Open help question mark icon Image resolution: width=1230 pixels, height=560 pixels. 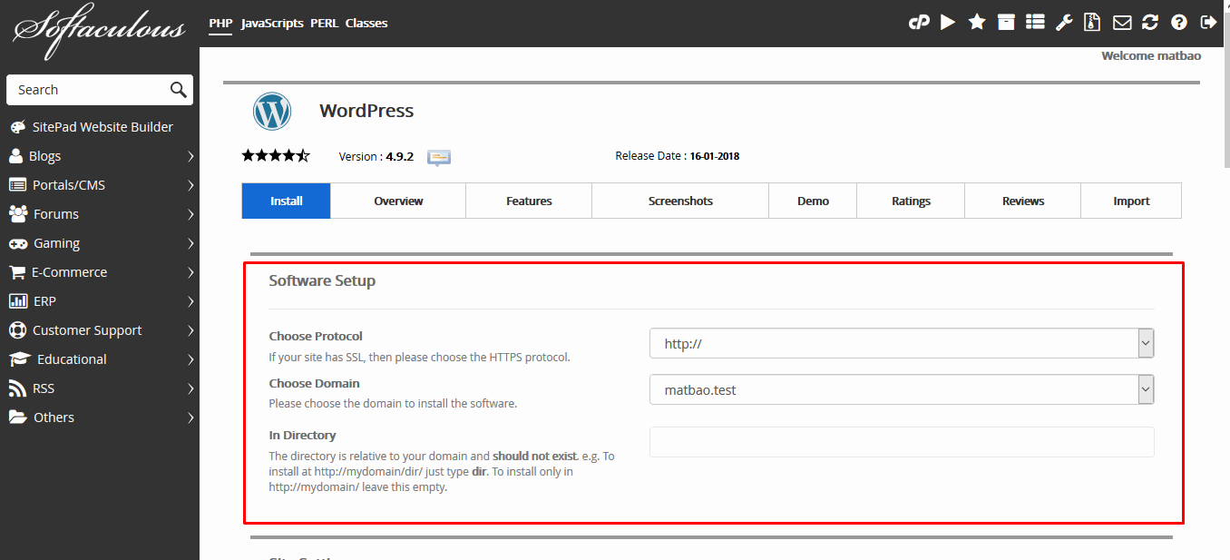point(1179,23)
